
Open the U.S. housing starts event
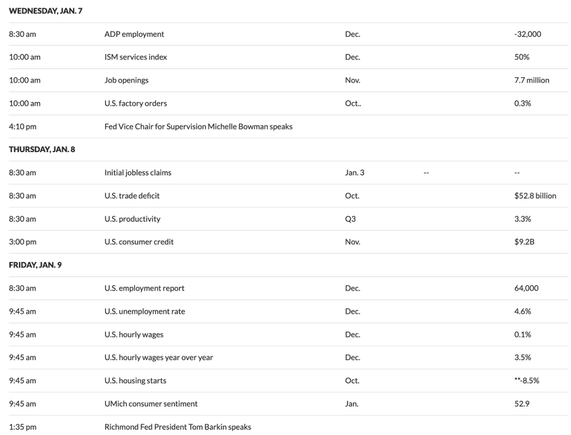pyautogui.click(x=135, y=380)
